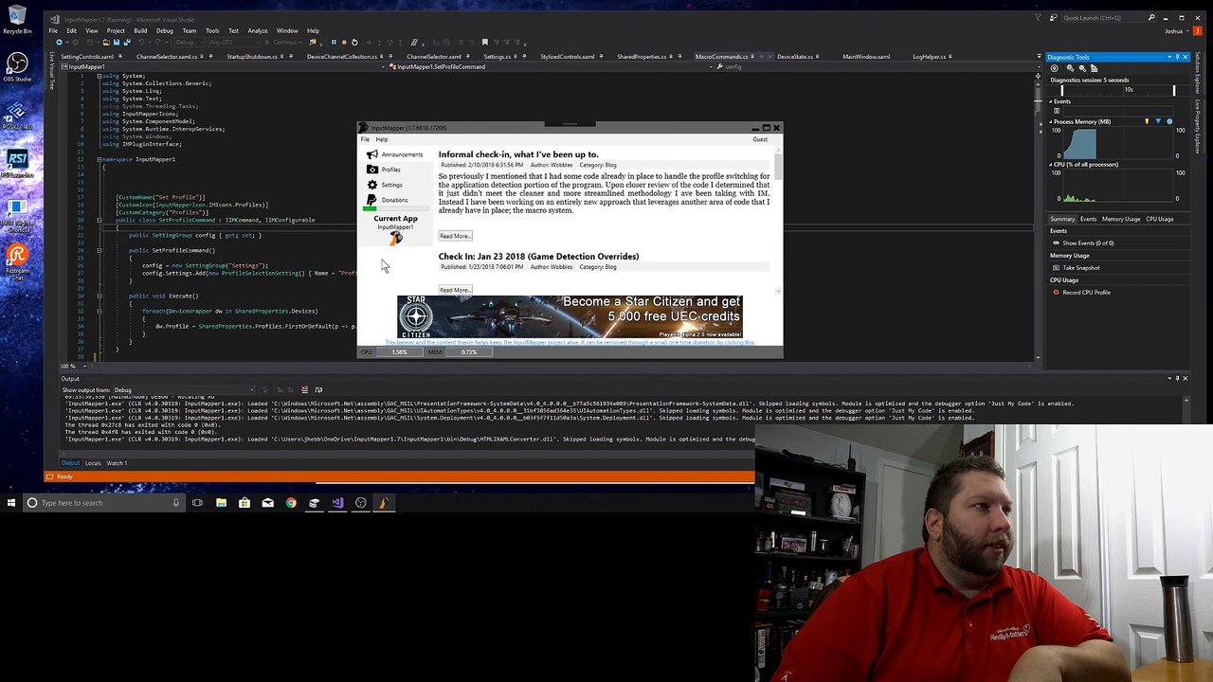Click the Save All toolbar icon
Viewport: 1213px width, 682px height.
click(127, 42)
